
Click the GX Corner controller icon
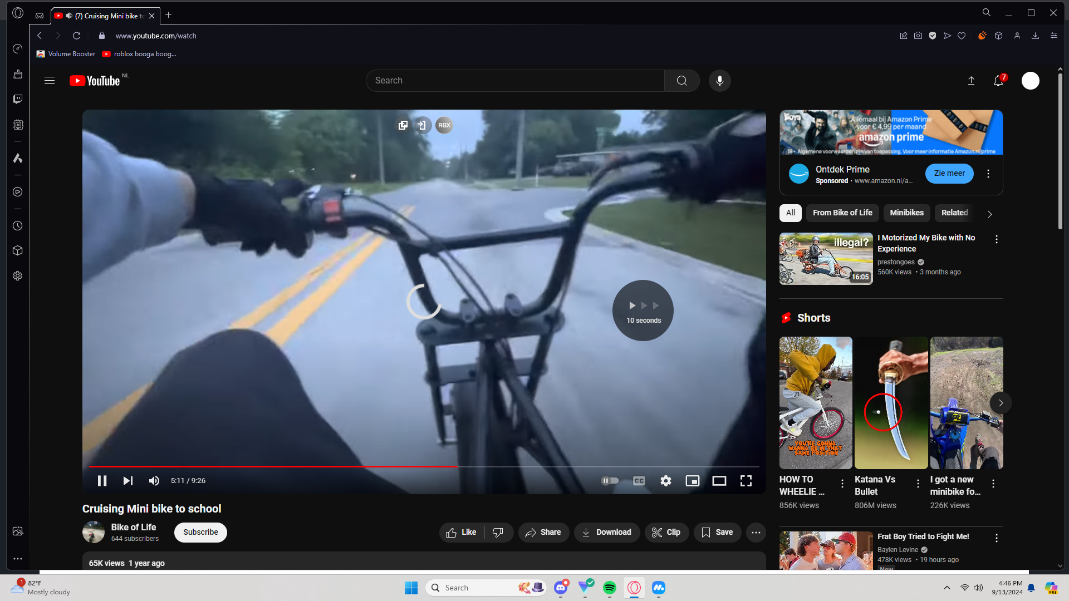tap(40, 16)
